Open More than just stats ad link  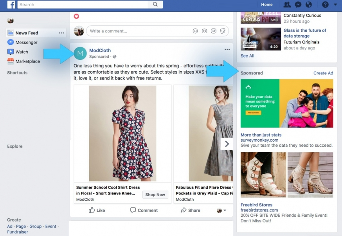click(261, 135)
